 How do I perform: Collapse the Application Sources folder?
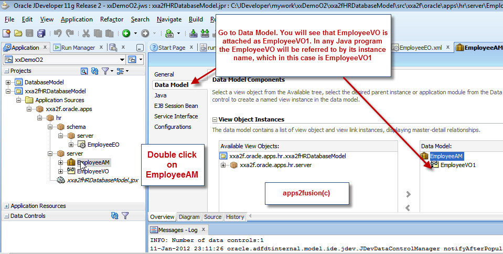18,100
